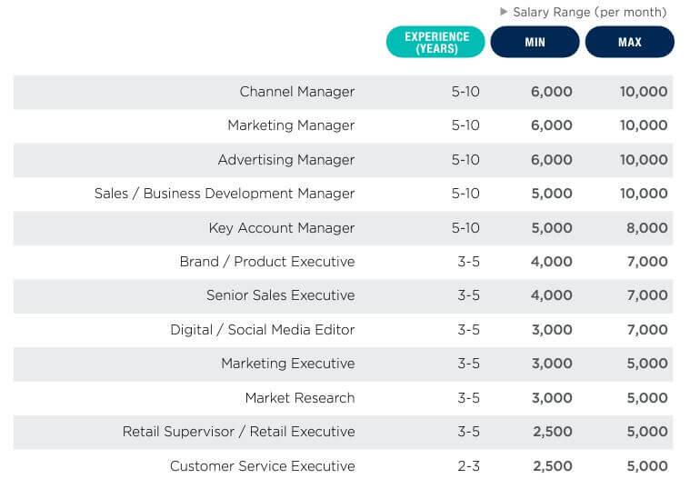Screen dimensions: 690x489
Task: Click the Advertising Manager row label
Action: [285, 160]
